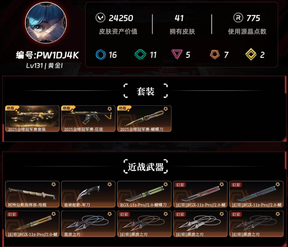Click the 绝版 badge on 狂徒 card
This screenshot has width=288, height=247.
tap(67, 108)
